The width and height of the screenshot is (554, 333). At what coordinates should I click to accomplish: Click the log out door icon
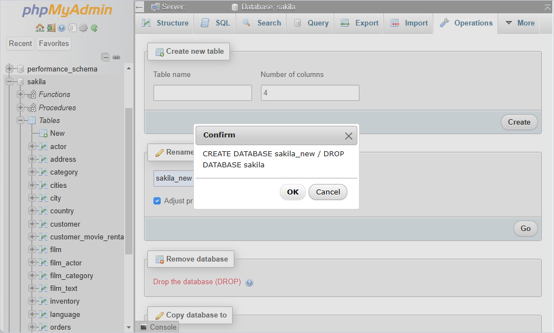point(51,28)
